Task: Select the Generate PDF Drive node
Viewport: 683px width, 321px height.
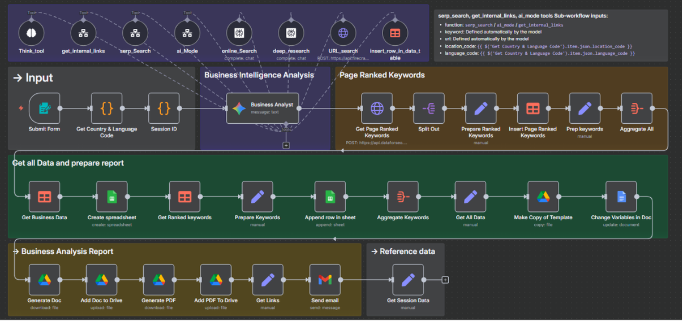Action: point(158,280)
